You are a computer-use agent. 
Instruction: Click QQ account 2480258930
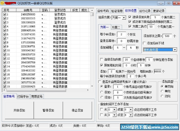coord(28,15)
